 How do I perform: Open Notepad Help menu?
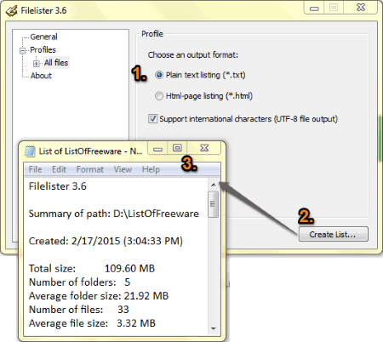coord(151,169)
